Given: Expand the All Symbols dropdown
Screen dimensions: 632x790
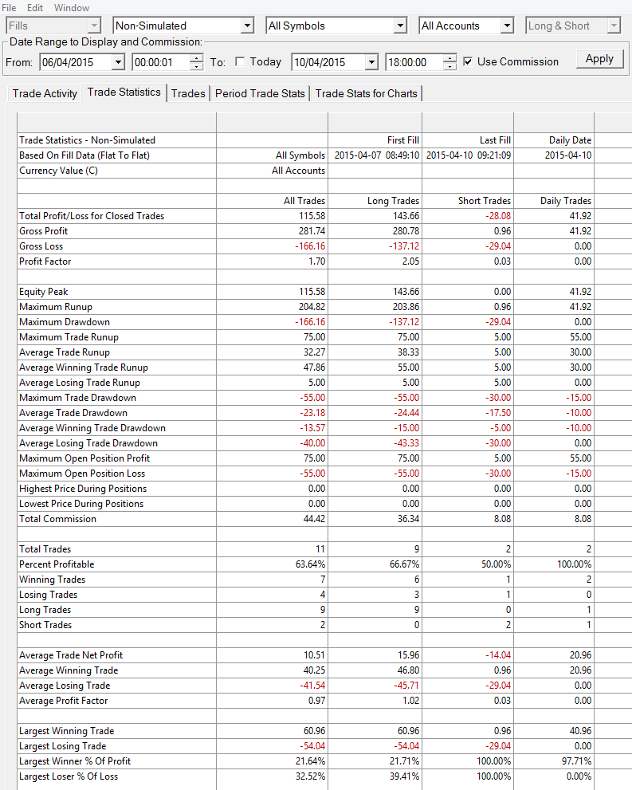Looking at the screenshot, I should (x=400, y=26).
